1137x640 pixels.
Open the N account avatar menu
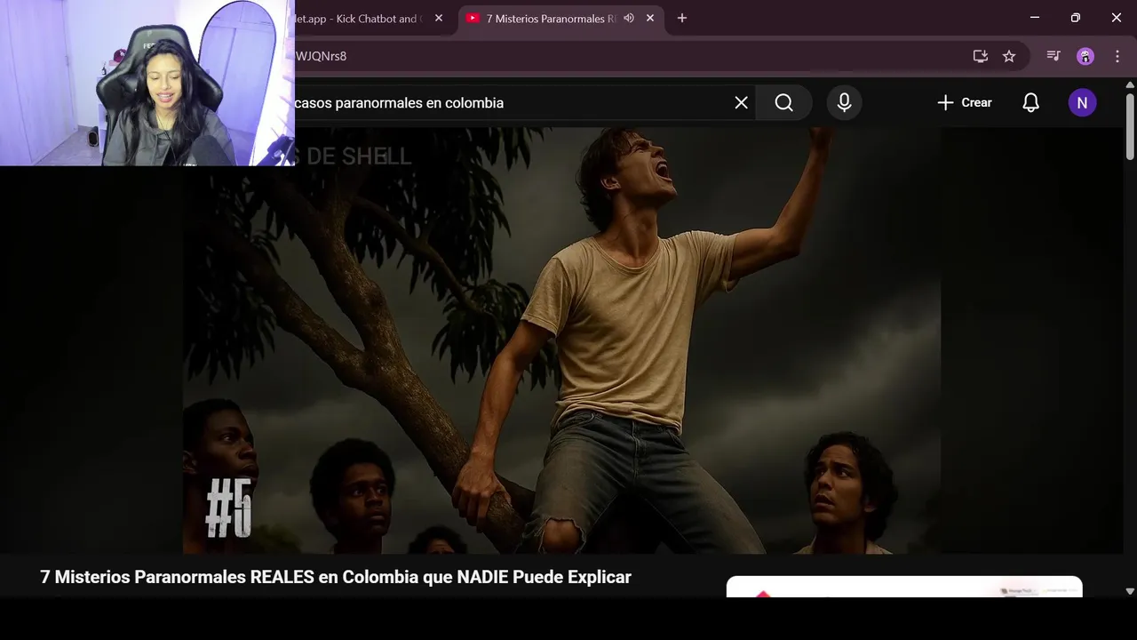[x=1082, y=103]
